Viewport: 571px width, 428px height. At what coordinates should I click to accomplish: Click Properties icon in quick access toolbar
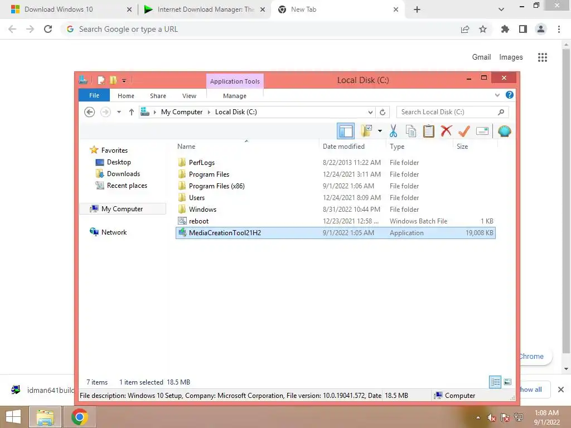[x=101, y=80]
